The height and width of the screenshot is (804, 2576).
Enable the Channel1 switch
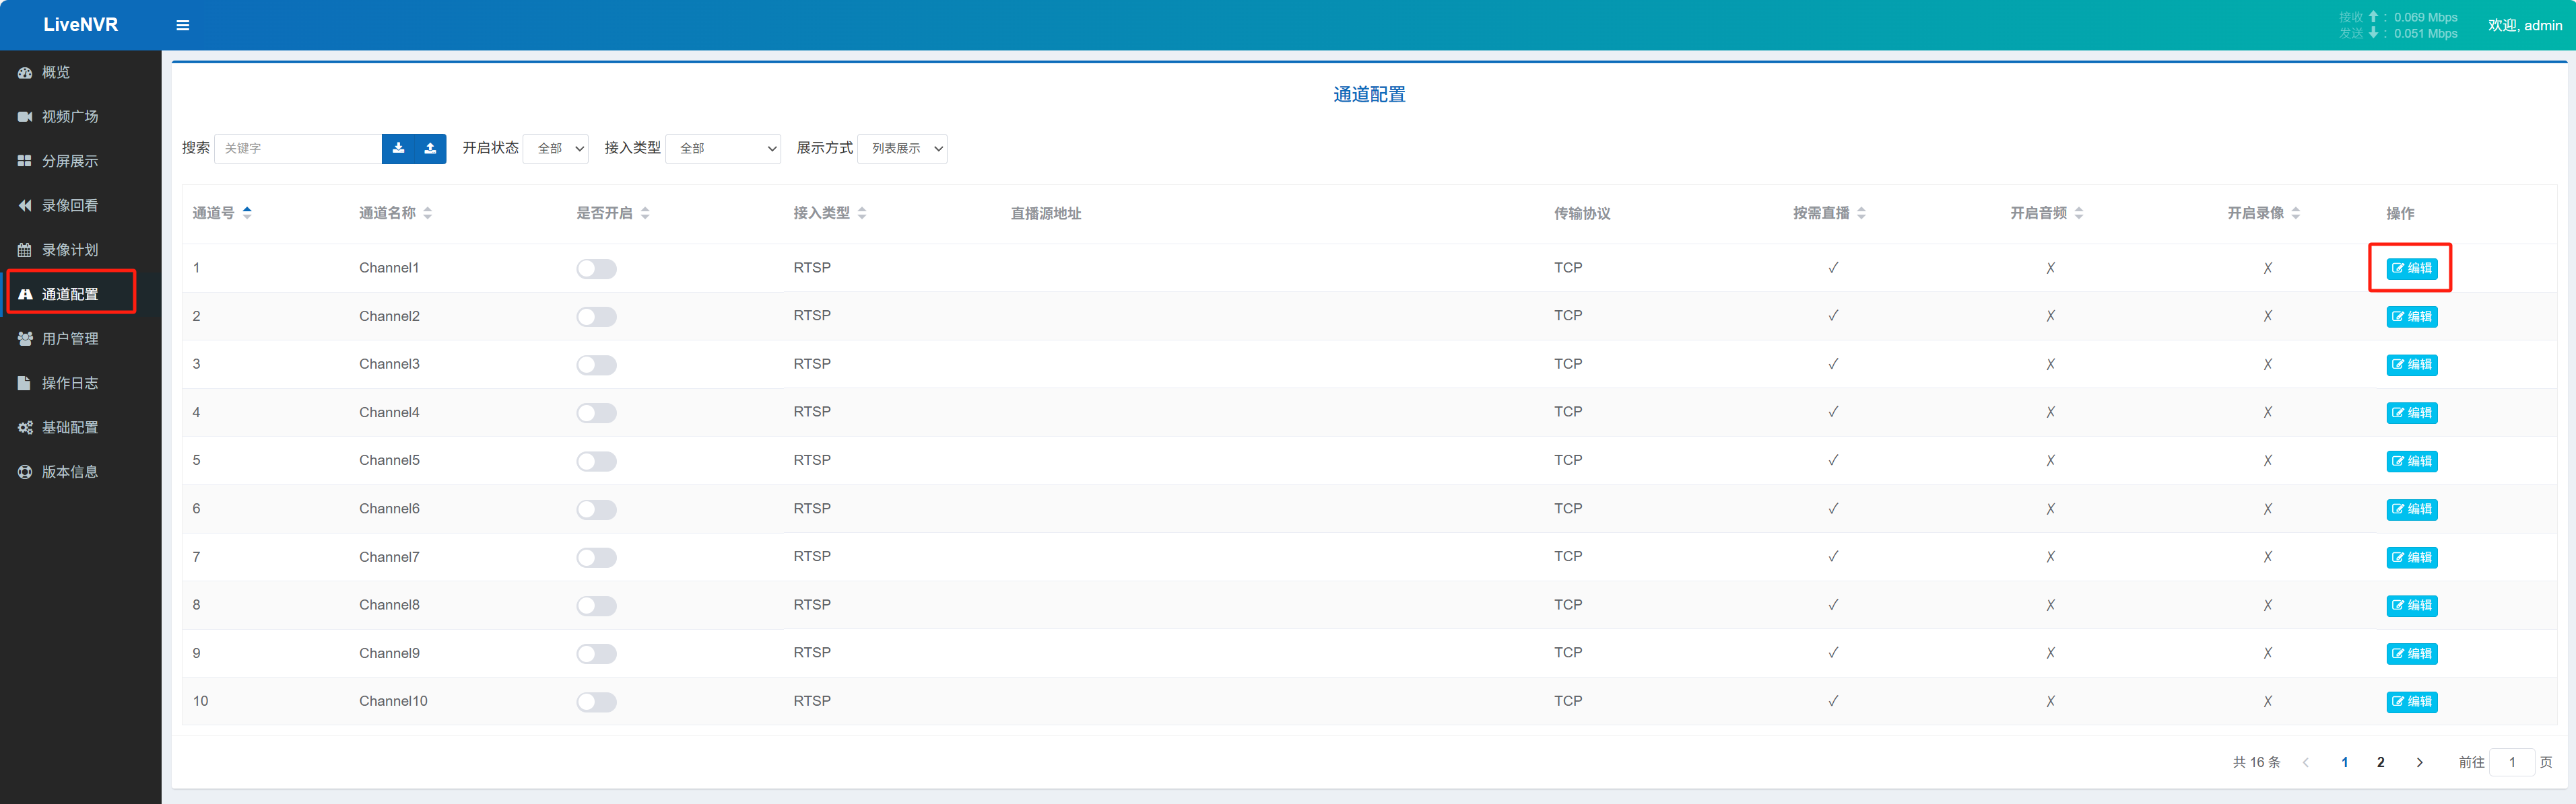(x=596, y=268)
